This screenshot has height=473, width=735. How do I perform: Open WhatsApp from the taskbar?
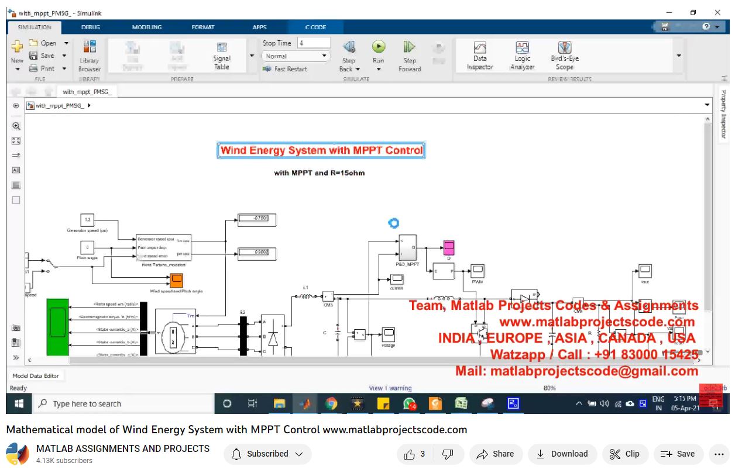click(x=410, y=403)
